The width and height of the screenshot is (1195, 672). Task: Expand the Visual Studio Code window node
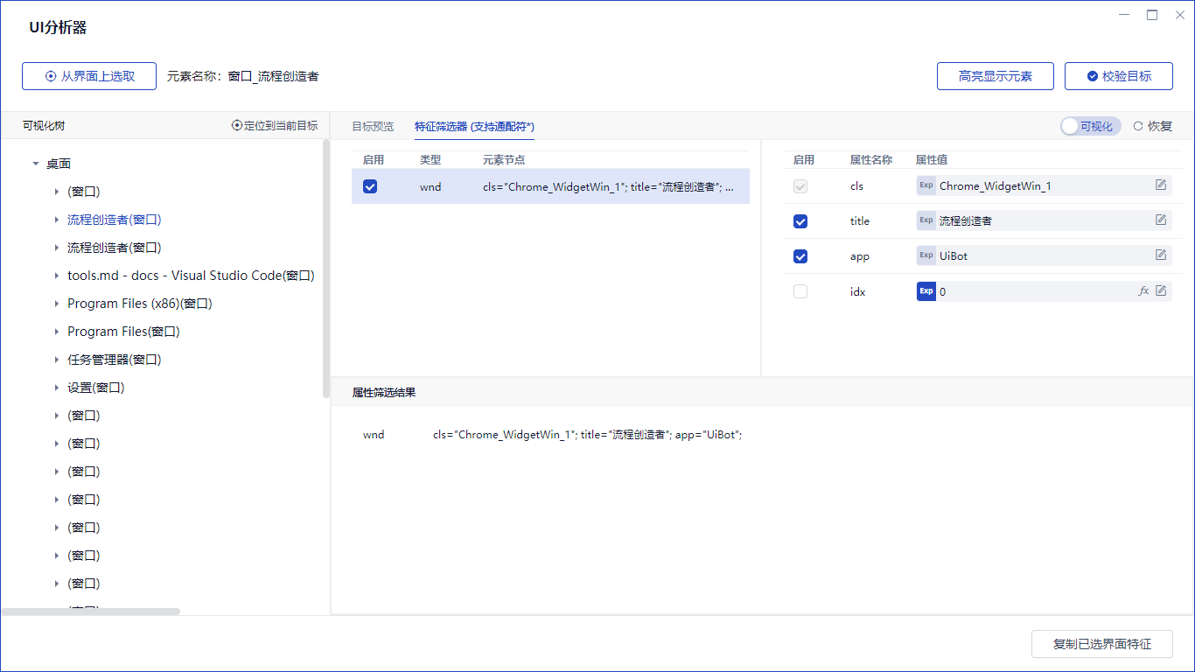point(57,276)
